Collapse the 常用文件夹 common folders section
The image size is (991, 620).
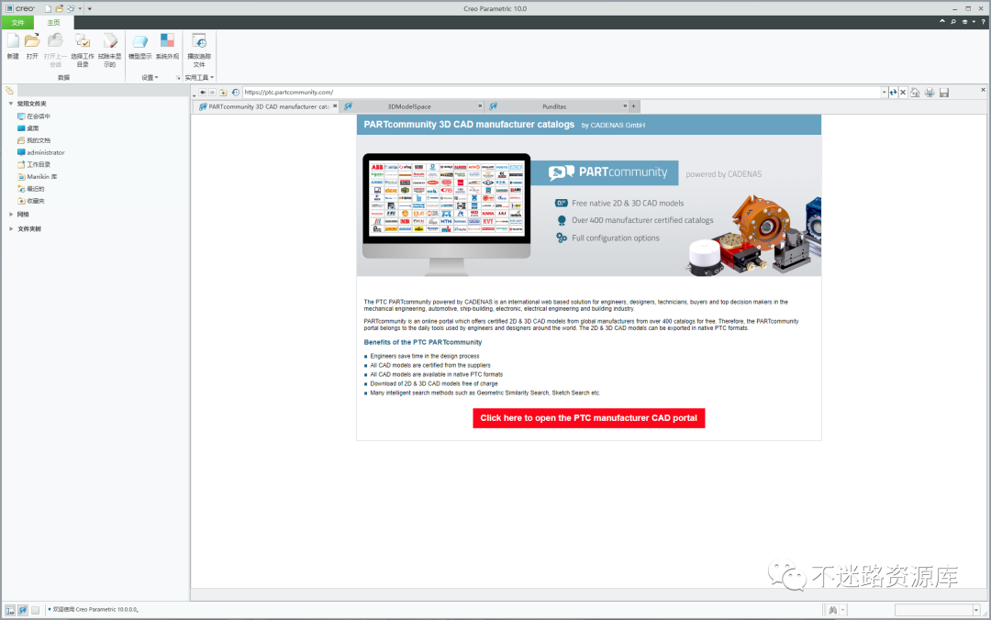(x=11, y=104)
